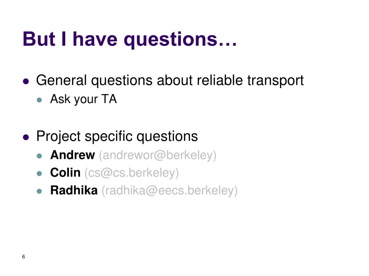Click slide number 6 in the corner
Screen dimensions: 369x276
[x=23, y=257]
